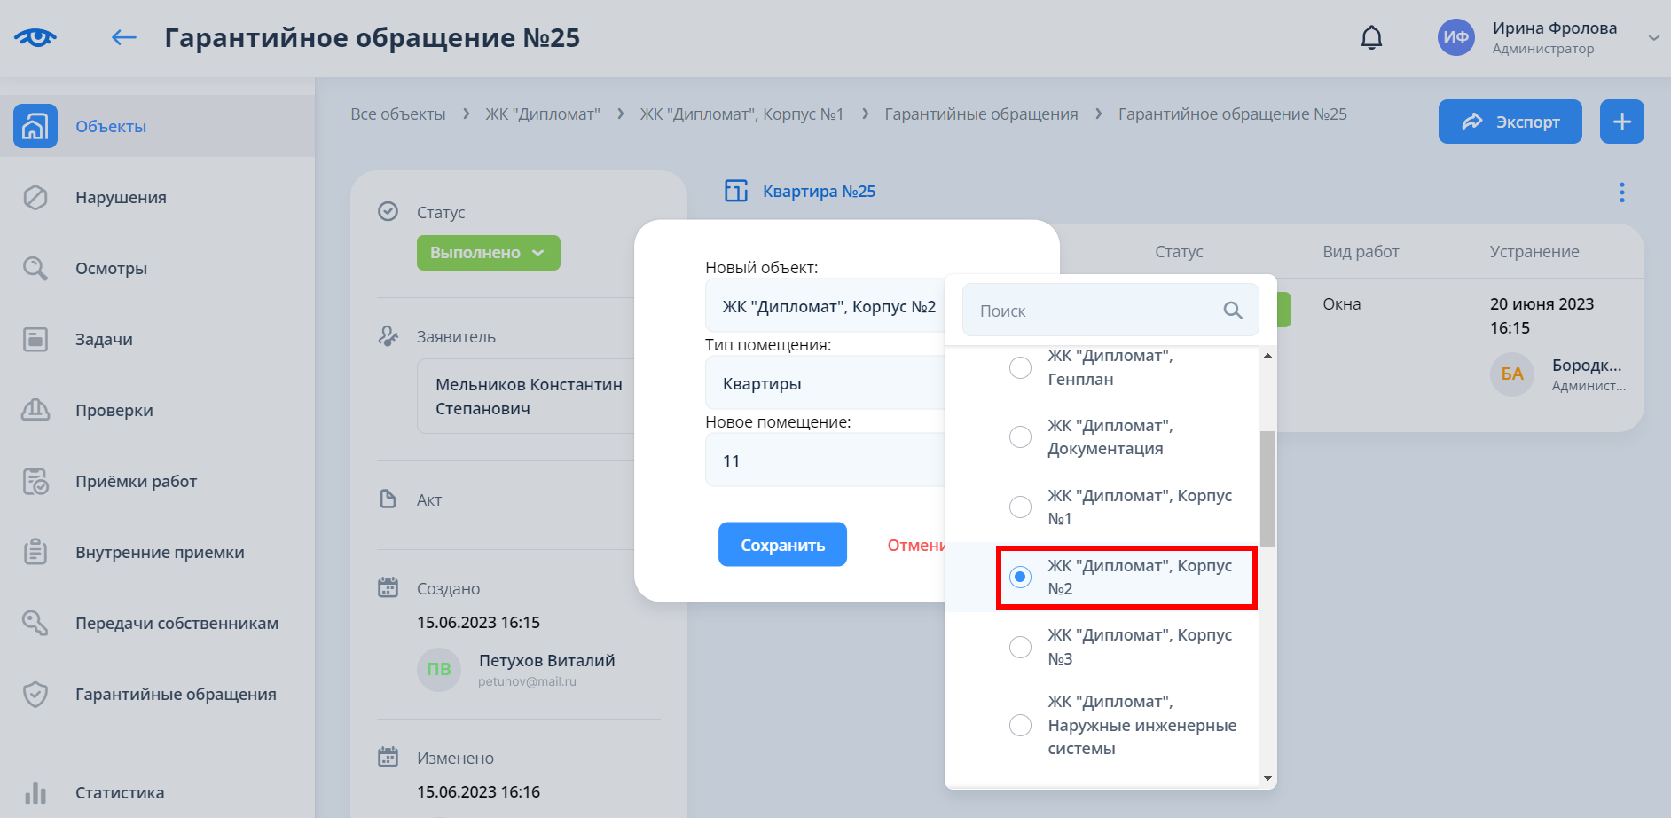Open the three-dot options menu
The height and width of the screenshot is (818, 1671).
(1621, 193)
